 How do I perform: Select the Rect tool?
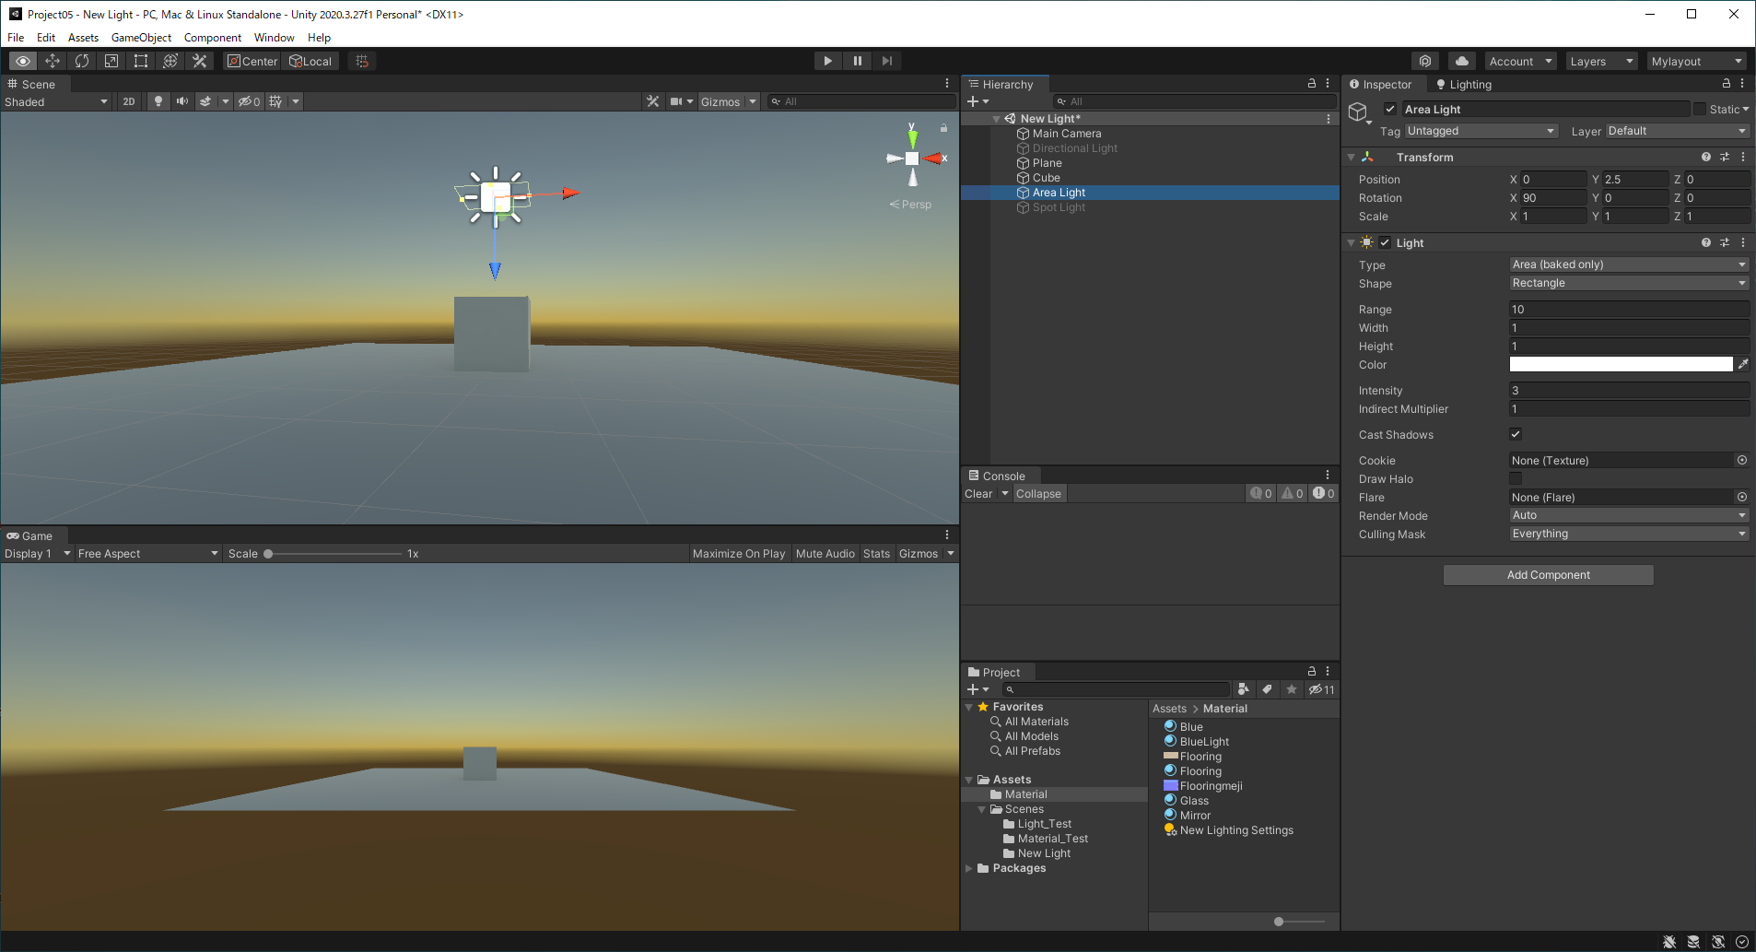tap(141, 61)
